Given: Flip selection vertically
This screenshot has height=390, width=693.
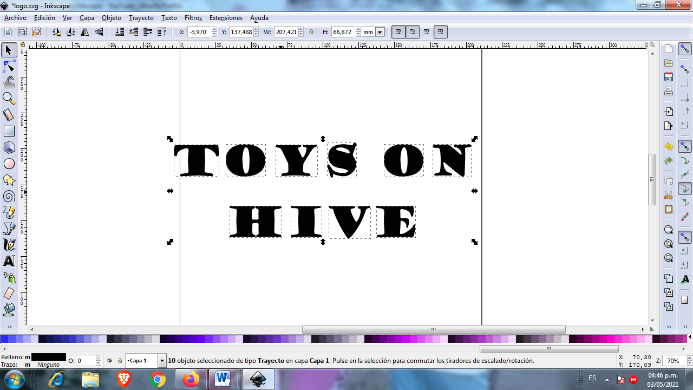Looking at the screenshot, I should [x=99, y=32].
